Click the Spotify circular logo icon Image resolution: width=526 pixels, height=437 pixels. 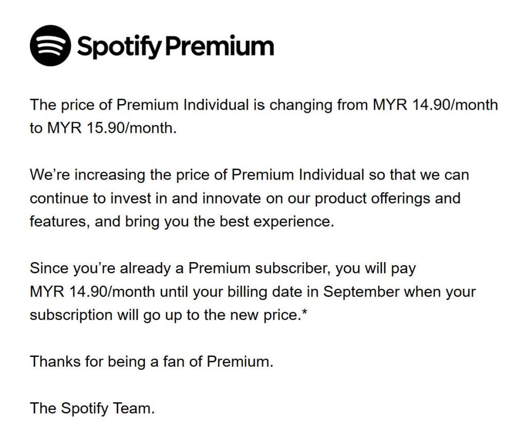(x=50, y=45)
